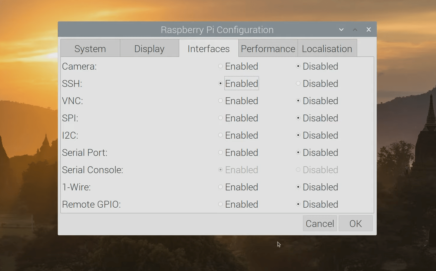Minimize the window with the down chevron
This screenshot has height=271, width=436.
click(x=341, y=29)
